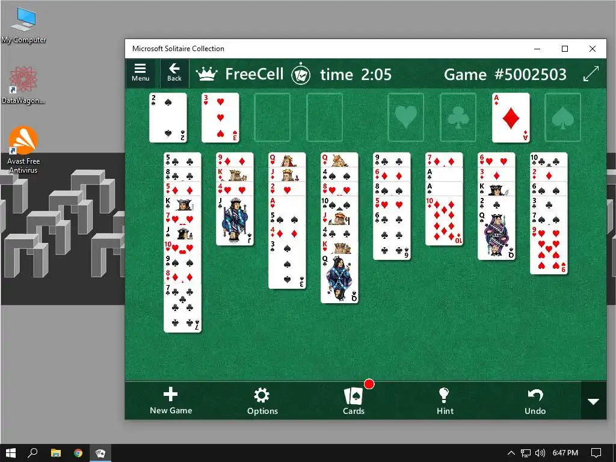Image resolution: width=616 pixels, height=462 pixels.
Task: Show hidden system tray icons chevron
Action: tap(511, 453)
